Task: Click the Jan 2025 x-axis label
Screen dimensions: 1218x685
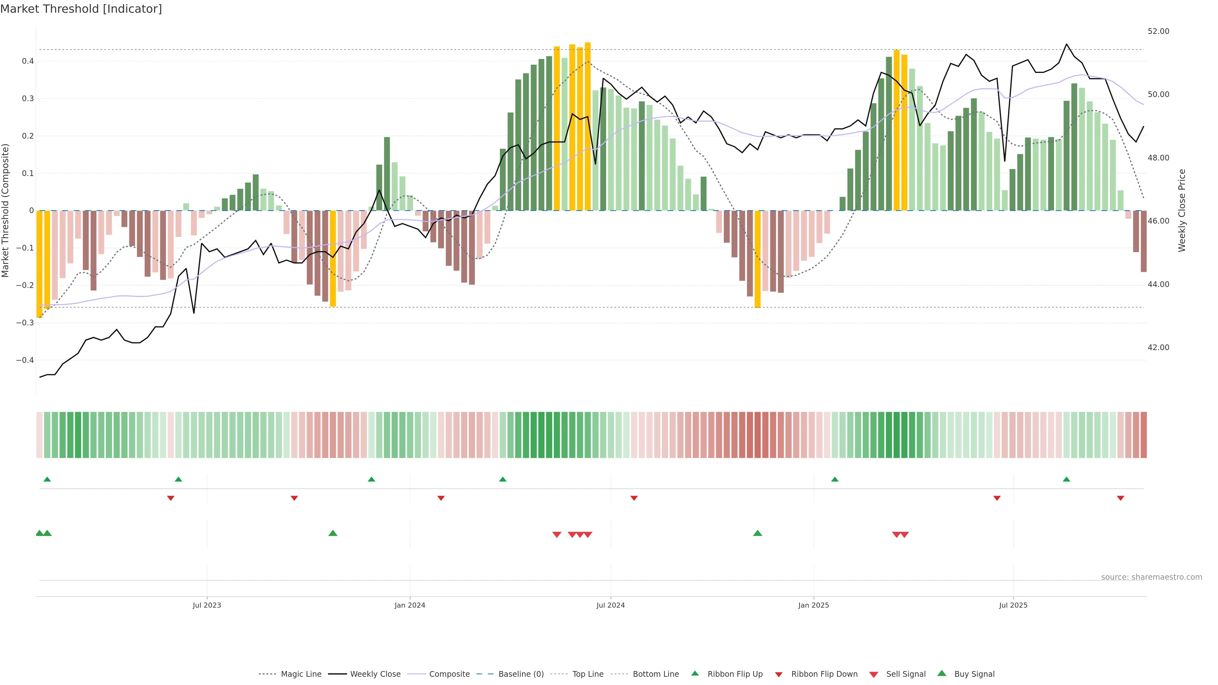Action: 813,605
